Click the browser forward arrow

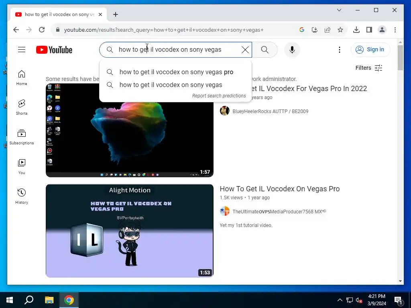29,30
